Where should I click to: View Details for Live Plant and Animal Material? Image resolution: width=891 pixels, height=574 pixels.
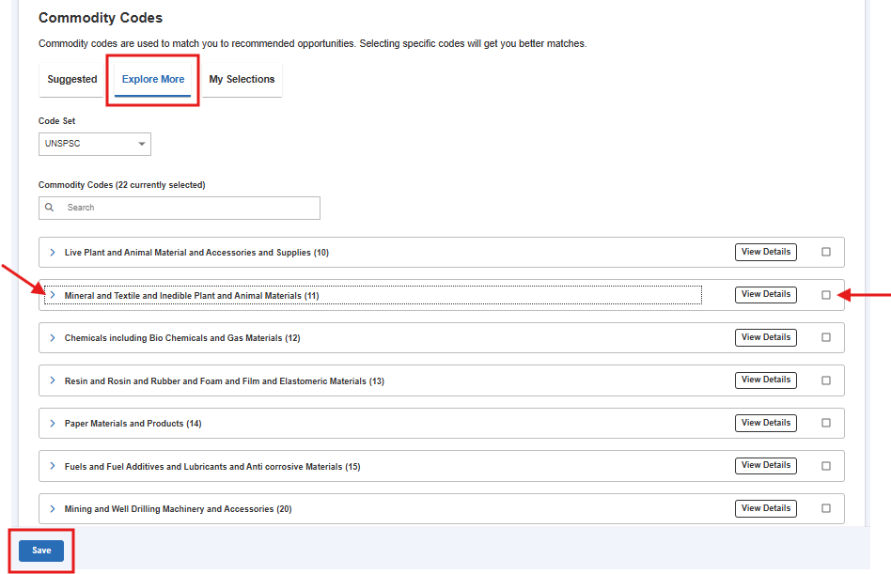coord(765,252)
